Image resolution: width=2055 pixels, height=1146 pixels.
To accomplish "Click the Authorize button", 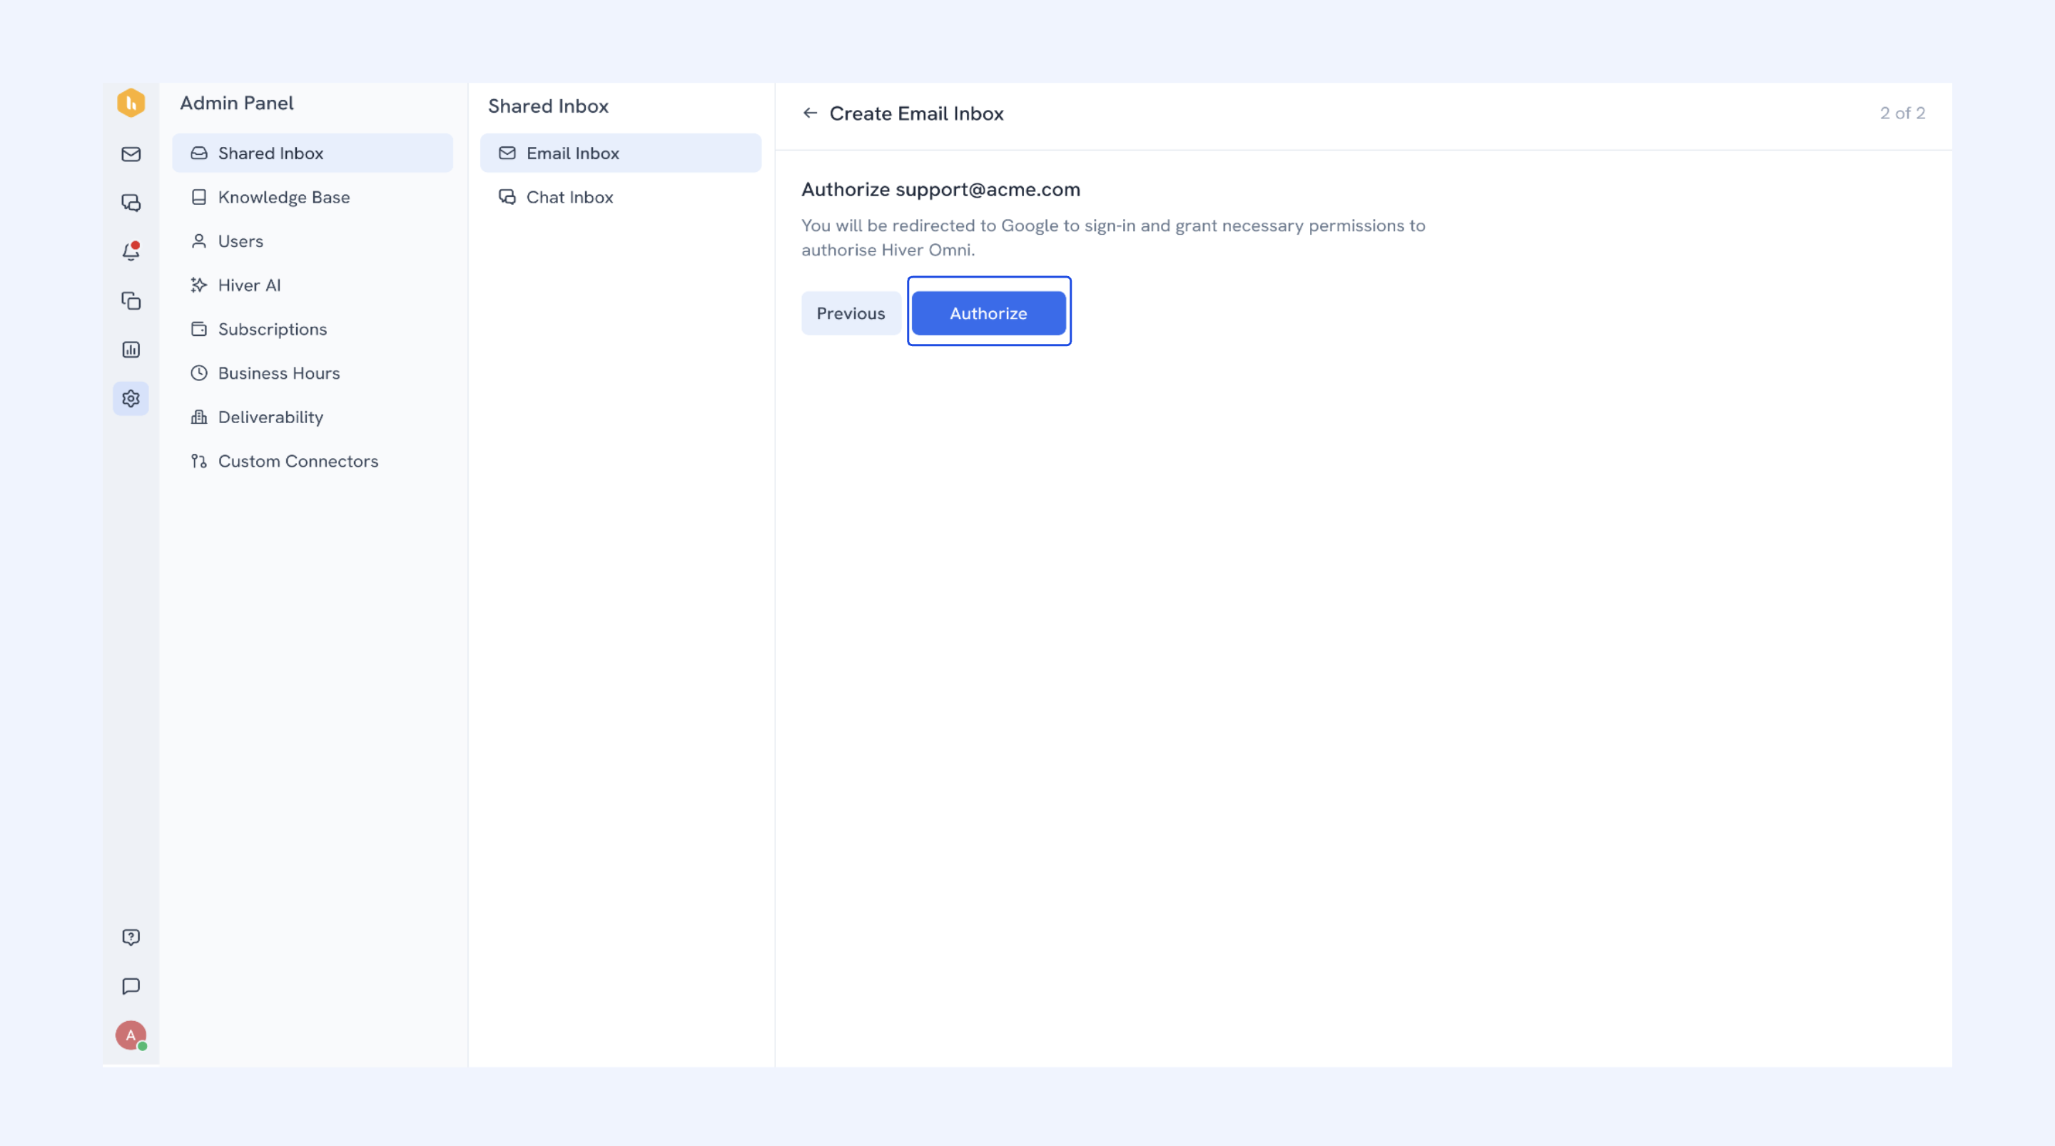I will click(x=988, y=313).
